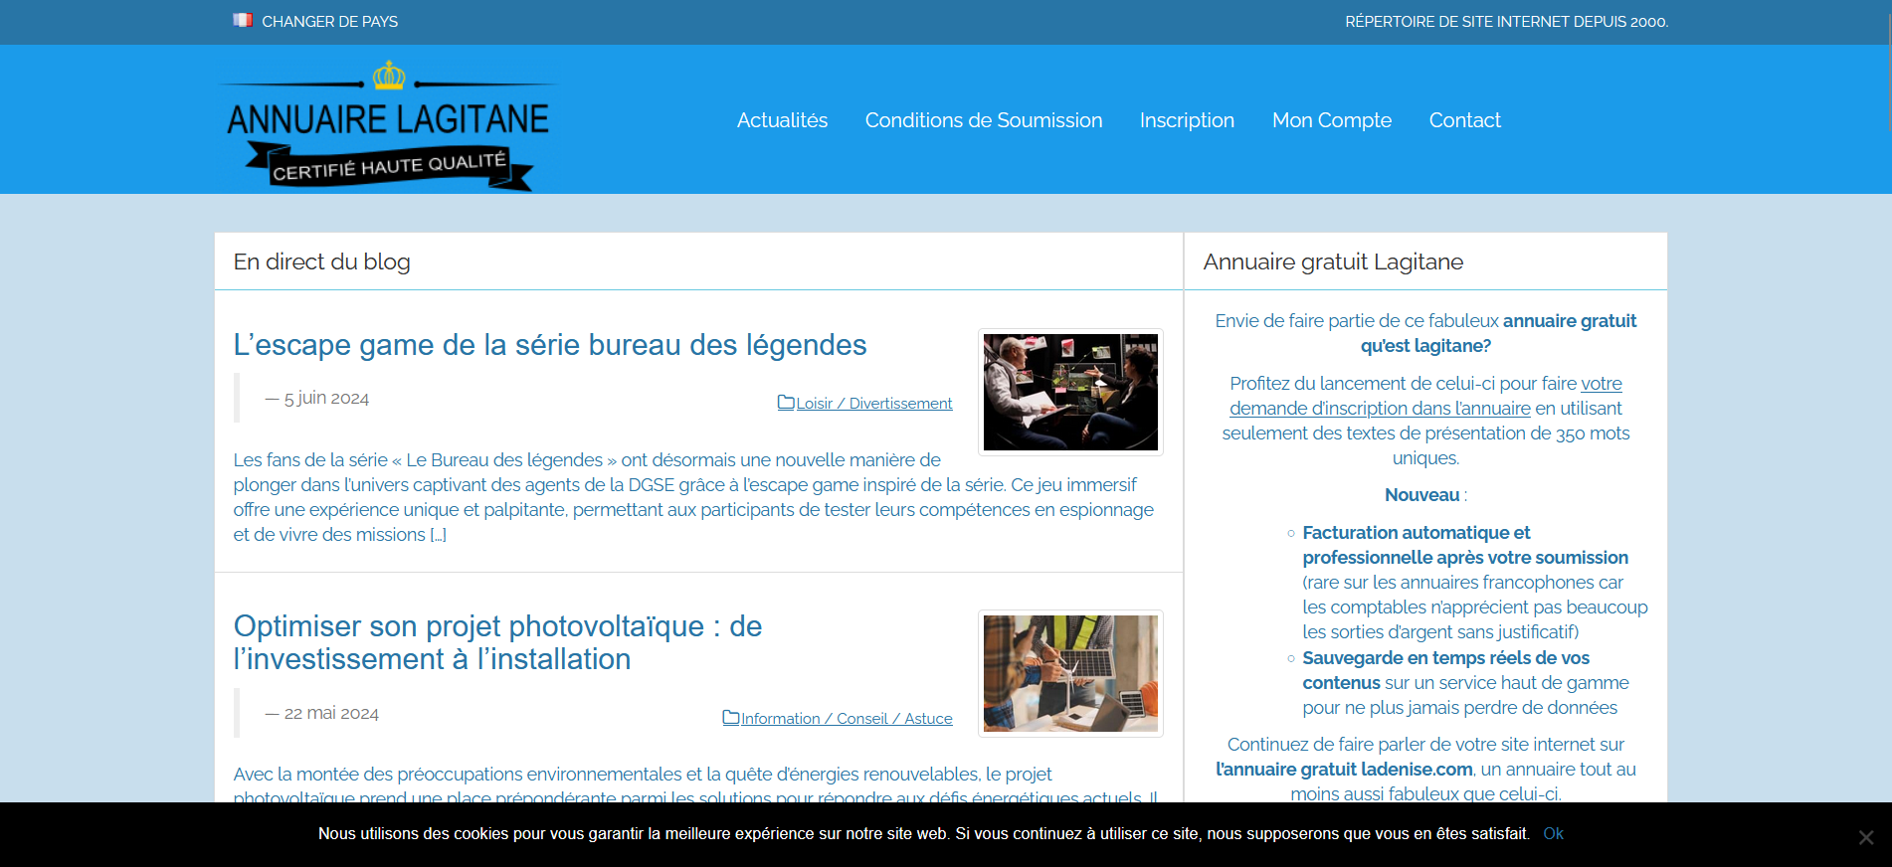Follow the demande d'inscription dans l'annuaire link
The width and height of the screenshot is (1892, 867).
[x=1380, y=409]
